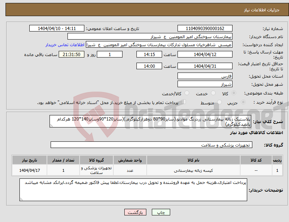Click the چاپ (print) button
The height and width of the screenshot is (222, 289).
tap(161, 212)
